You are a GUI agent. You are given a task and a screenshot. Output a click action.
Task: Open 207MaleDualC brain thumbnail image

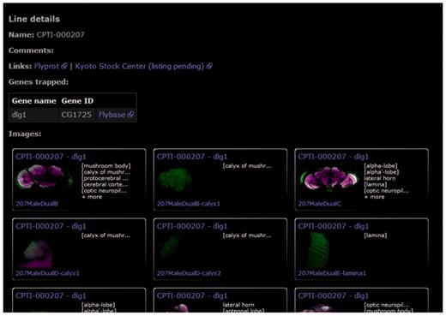pyautogui.click(x=329, y=178)
